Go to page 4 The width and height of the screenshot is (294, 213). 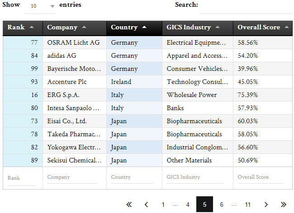tap(188, 204)
